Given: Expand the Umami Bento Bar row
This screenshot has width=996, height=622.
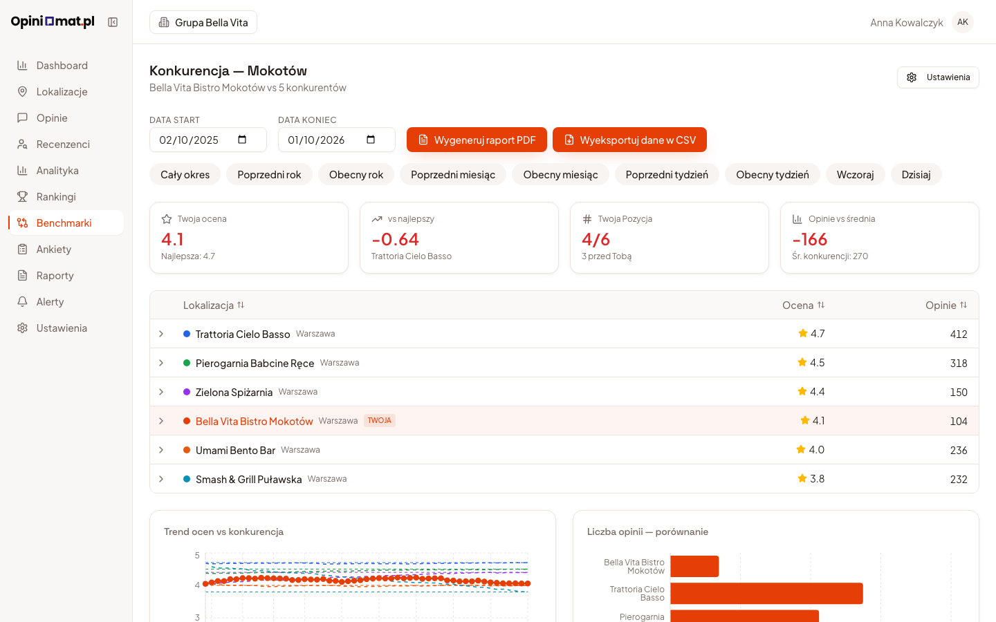Looking at the screenshot, I should pyautogui.click(x=161, y=450).
